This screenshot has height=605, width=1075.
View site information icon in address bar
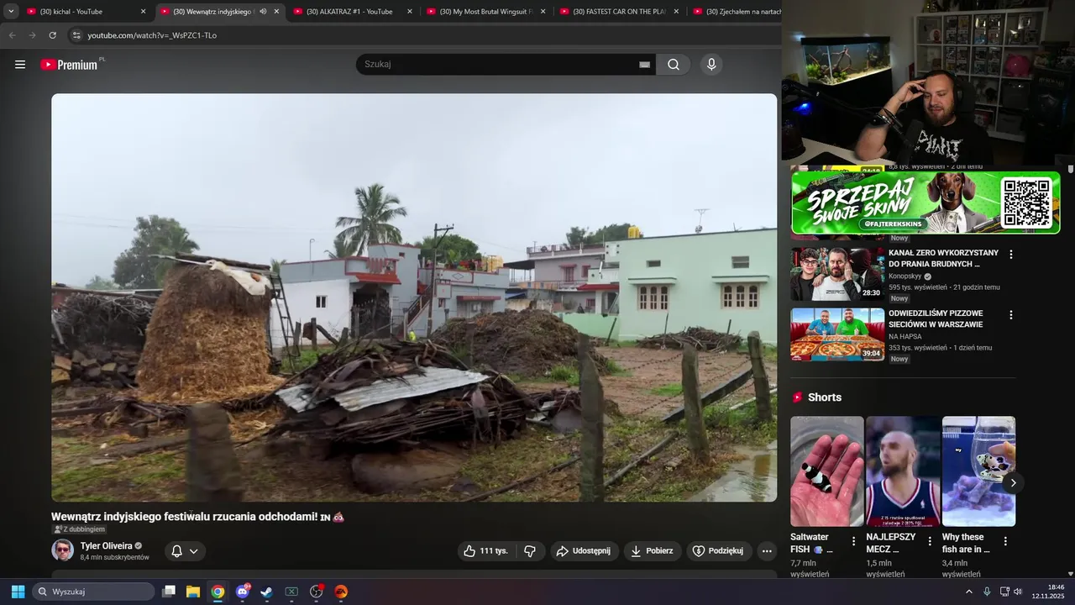(x=76, y=35)
